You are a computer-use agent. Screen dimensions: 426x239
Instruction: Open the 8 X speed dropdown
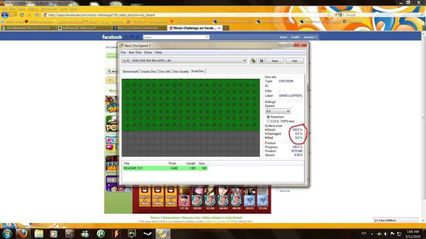277,111
